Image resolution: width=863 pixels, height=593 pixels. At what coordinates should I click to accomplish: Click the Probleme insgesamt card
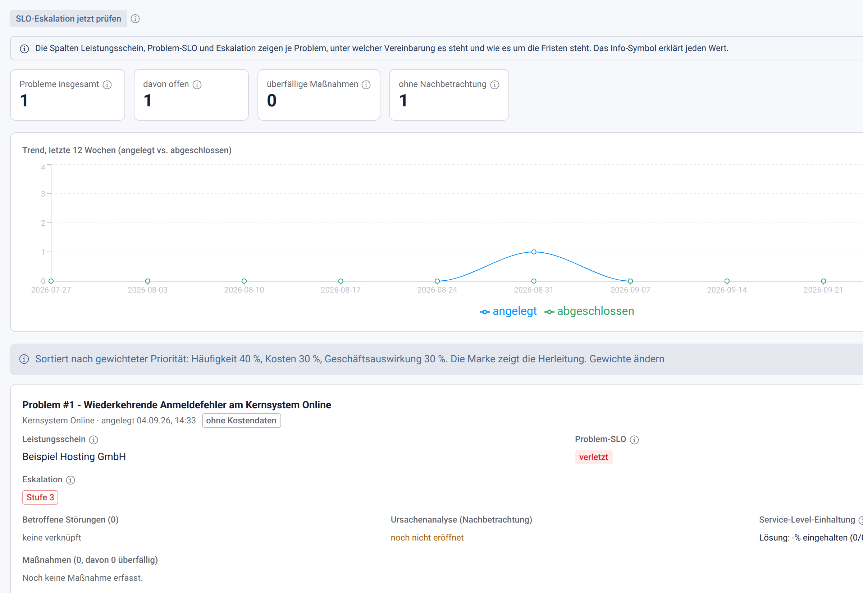tap(68, 95)
